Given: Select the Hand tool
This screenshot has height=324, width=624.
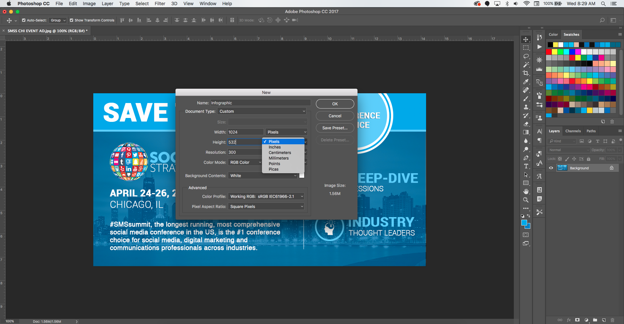Looking at the screenshot, I should point(526,191).
